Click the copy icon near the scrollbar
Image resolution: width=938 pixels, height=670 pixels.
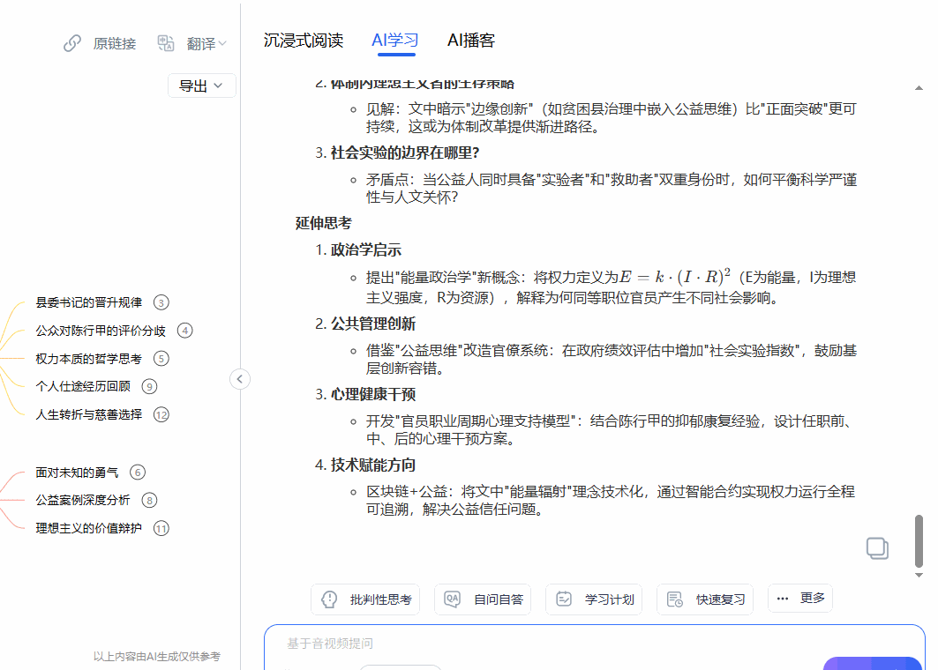coord(877,547)
